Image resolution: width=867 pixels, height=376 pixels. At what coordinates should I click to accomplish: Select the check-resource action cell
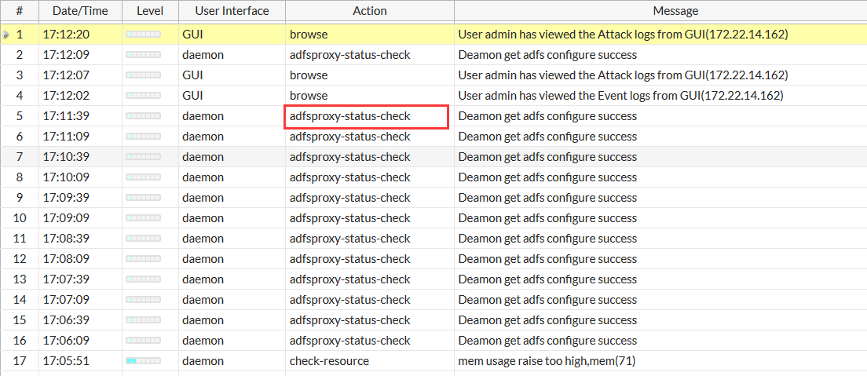[x=329, y=361]
